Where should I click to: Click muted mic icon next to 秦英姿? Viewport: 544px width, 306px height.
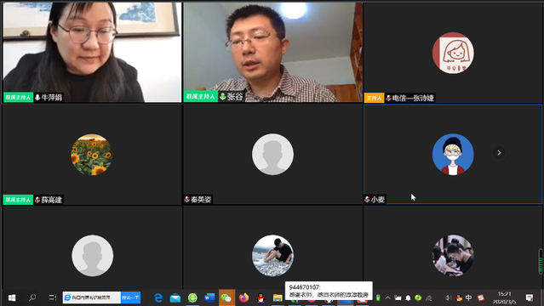pos(187,199)
